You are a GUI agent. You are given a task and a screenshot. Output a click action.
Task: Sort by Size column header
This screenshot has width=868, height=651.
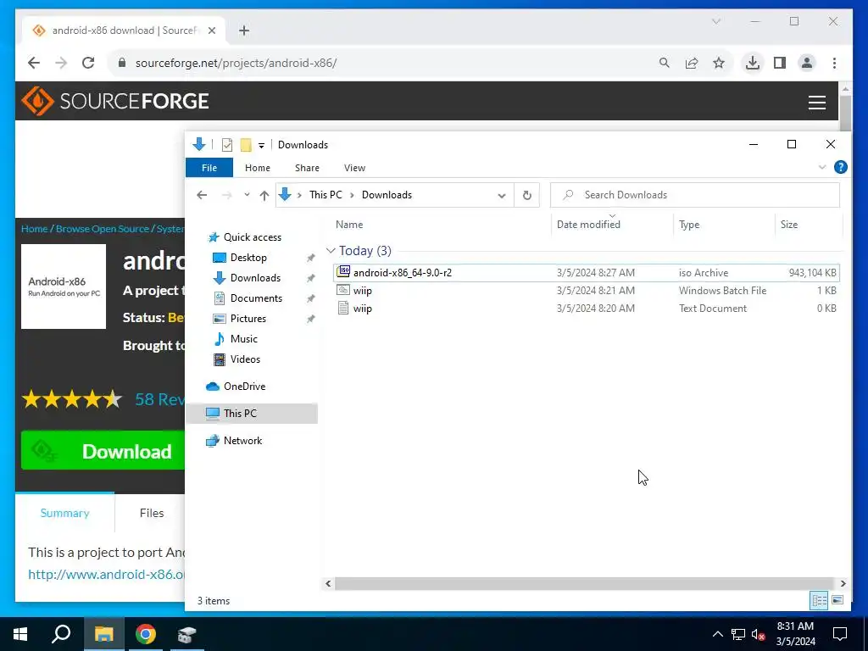point(789,224)
